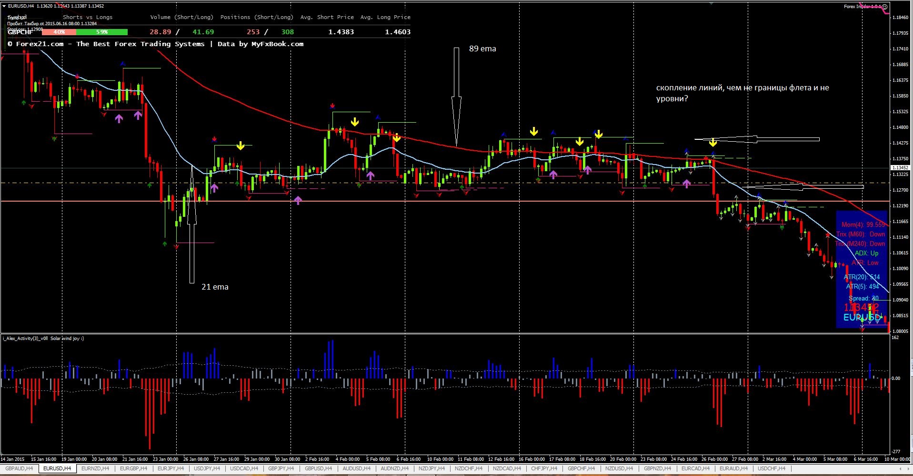
Task: Select the USDCHF,H4 chart tab
Action: click(771, 469)
